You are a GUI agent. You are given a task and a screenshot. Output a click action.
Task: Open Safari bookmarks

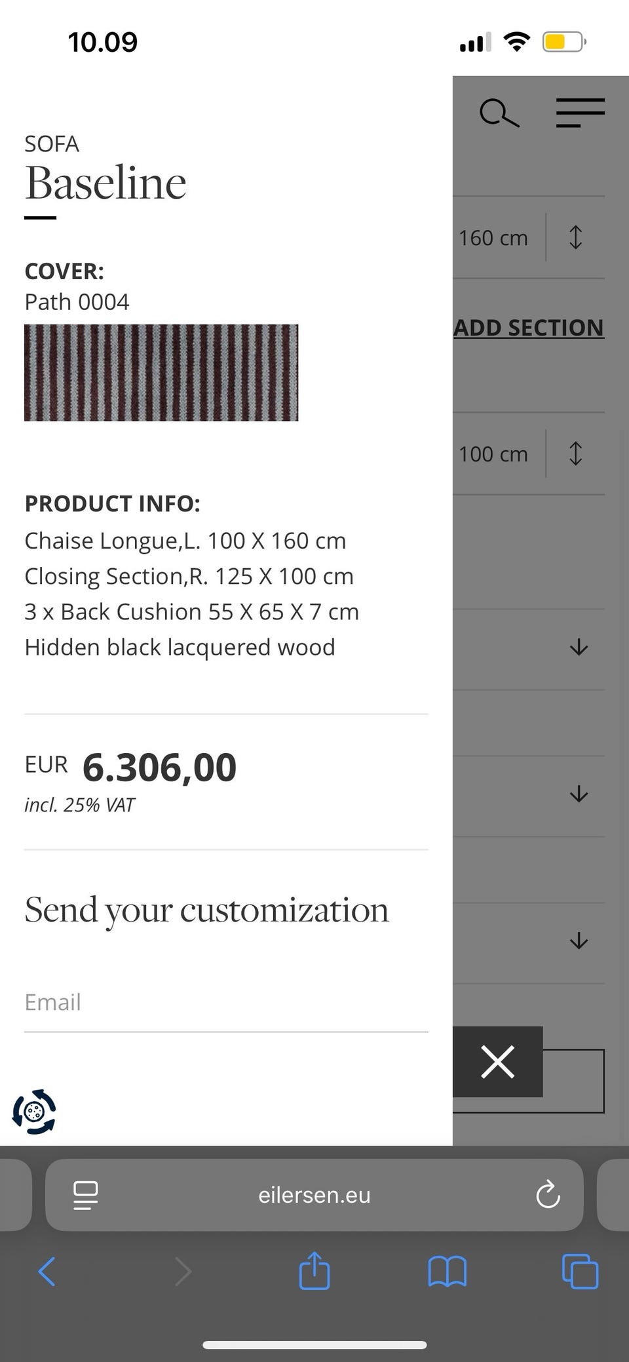[x=447, y=1272]
